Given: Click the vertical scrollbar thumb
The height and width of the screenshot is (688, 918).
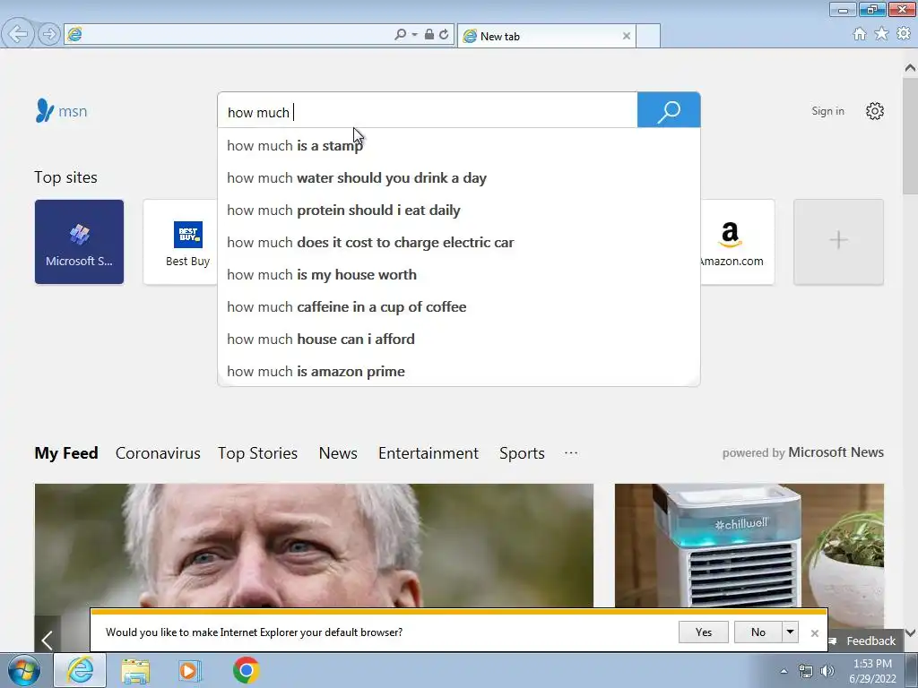Looking at the screenshot, I should [x=911, y=136].
